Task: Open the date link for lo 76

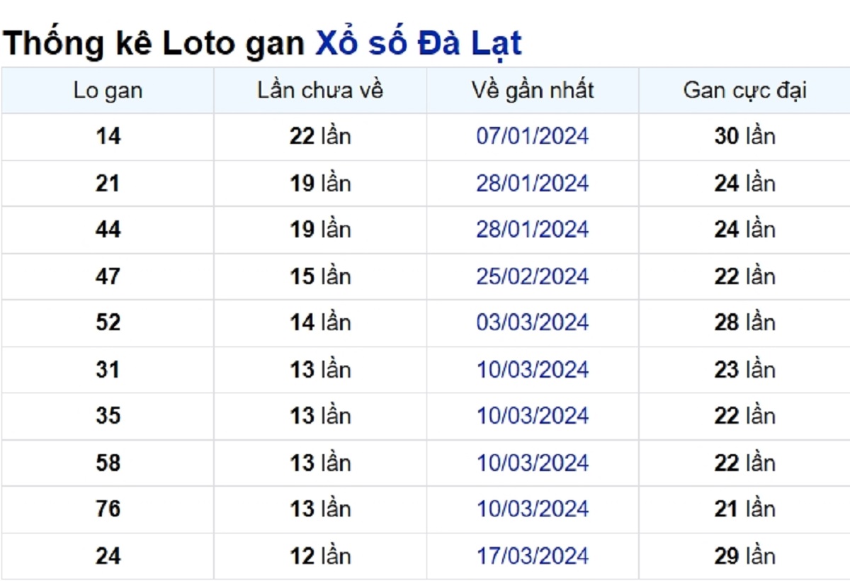Action: point(533,509)
